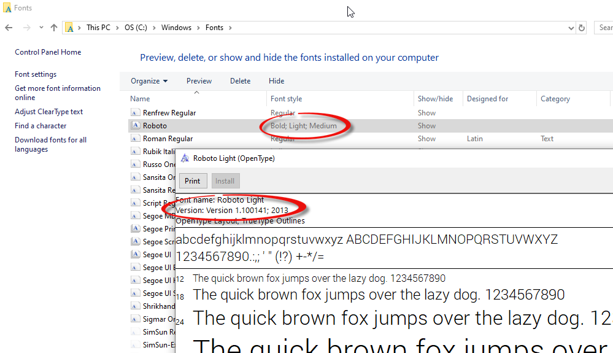
Task: Expand the chevron after OS (C:)
Action: point(154,28)
